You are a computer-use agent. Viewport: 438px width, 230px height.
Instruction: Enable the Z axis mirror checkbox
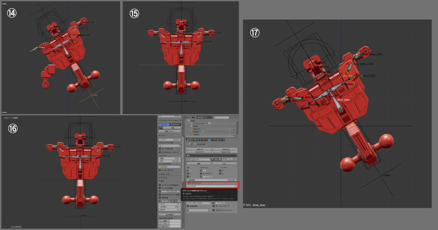pyautogui.click(x=188, y=177)
